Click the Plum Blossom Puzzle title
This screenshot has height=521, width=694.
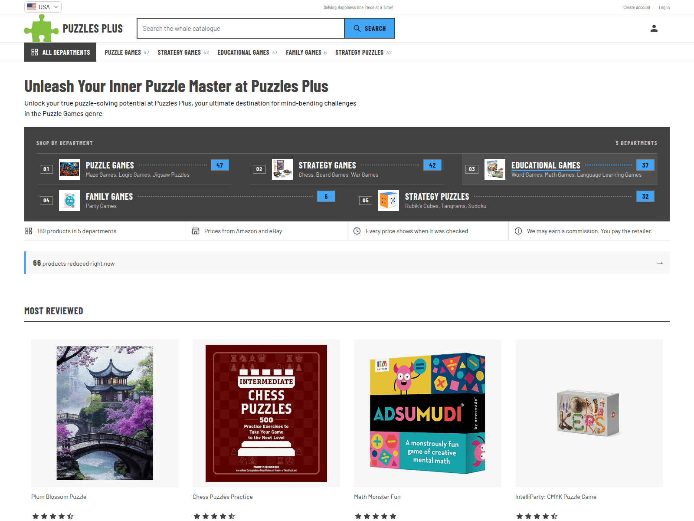(59, 497)
